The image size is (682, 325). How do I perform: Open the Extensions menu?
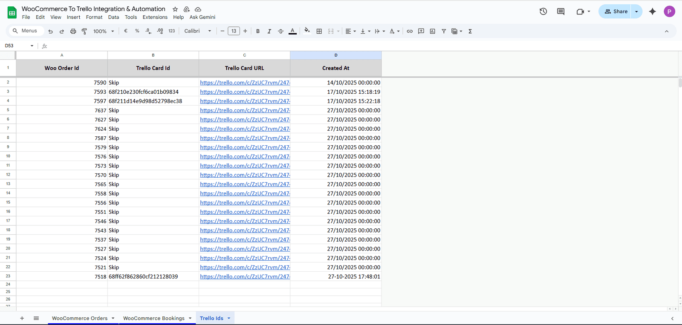coord(155,17)
